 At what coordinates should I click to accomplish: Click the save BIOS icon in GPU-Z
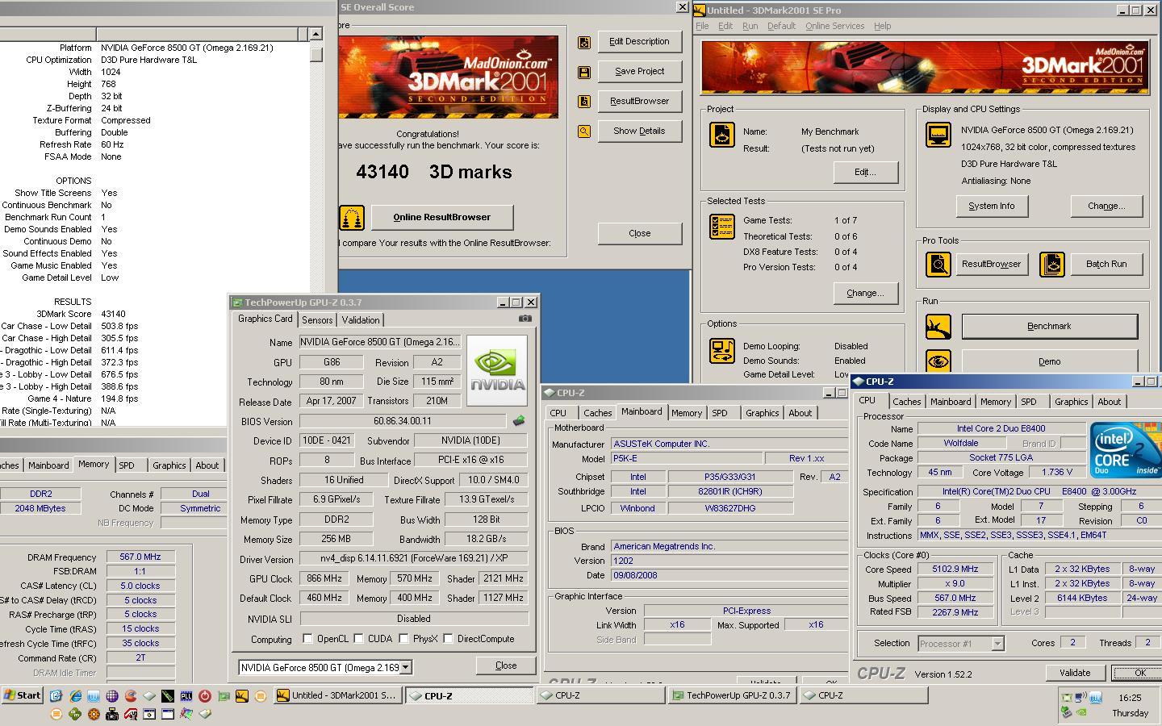pos(519,420)
